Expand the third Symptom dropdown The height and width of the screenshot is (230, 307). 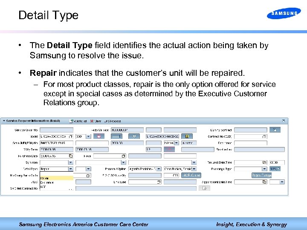point(194,162)
